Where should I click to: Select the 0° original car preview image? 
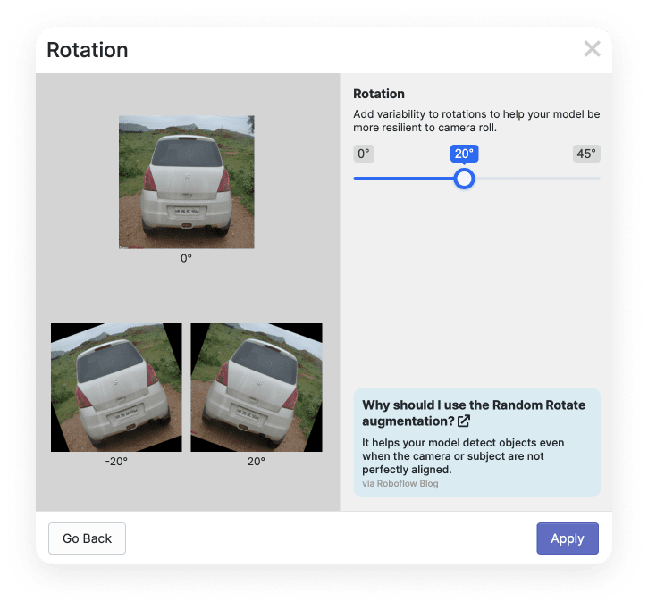[187, 182]
